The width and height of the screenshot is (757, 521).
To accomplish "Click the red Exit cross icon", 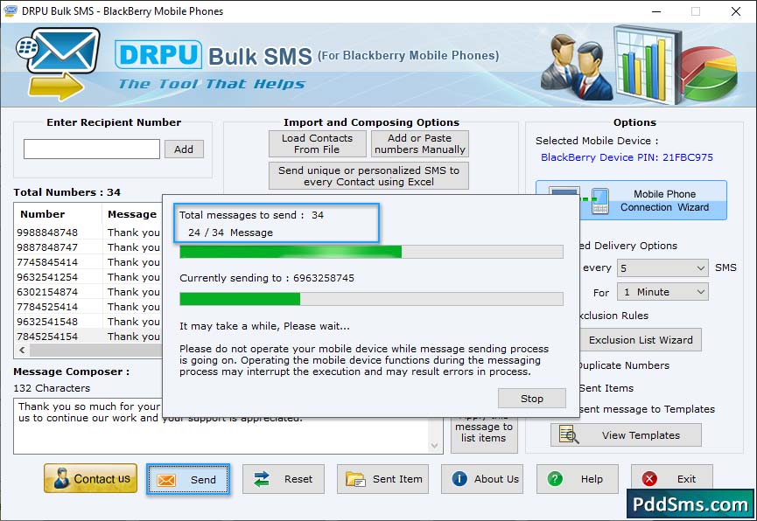I will pyautogui.click(x=649, y=478).
